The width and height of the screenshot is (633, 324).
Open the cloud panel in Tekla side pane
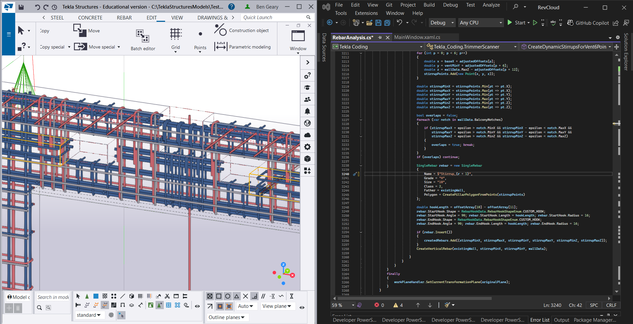307,135
